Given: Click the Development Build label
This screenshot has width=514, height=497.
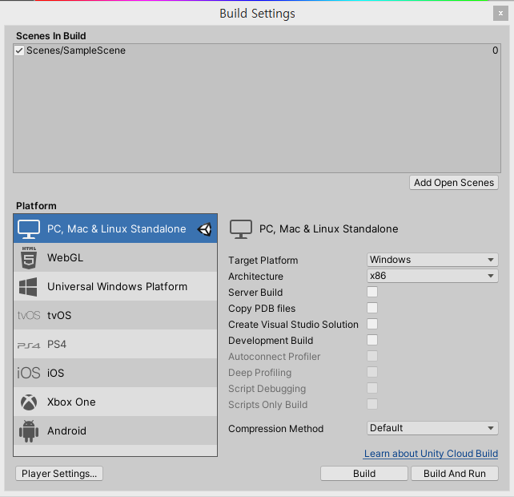Looking at the screenshot, I should point(271,341).
